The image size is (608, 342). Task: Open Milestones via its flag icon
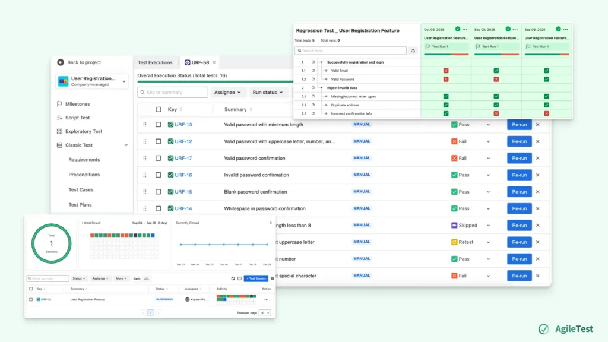coord(59,104)
